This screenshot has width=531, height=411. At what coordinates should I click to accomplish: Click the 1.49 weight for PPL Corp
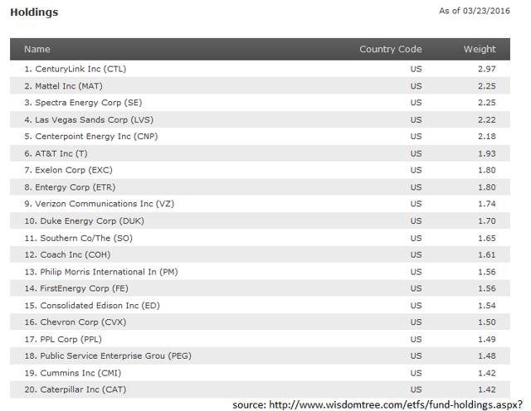coord(487,339)
